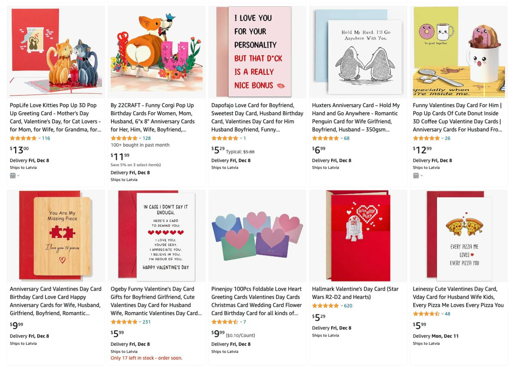This screenshot has height=366, width=515.
Task: Open 116 reviews link for PopLife card
Action: (x=46, y=138)
